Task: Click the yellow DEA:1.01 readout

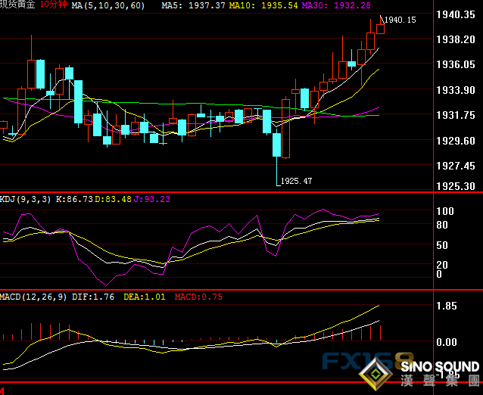Action: pos(144,297)
